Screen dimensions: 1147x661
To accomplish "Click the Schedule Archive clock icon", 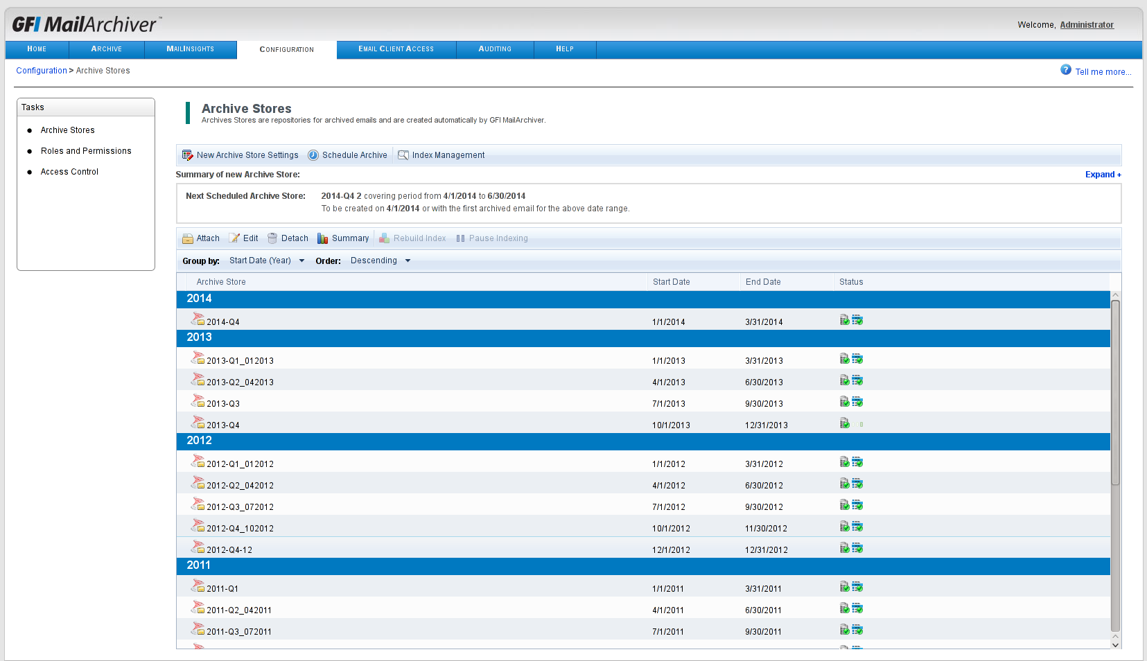I will click(x=313, y=155).
